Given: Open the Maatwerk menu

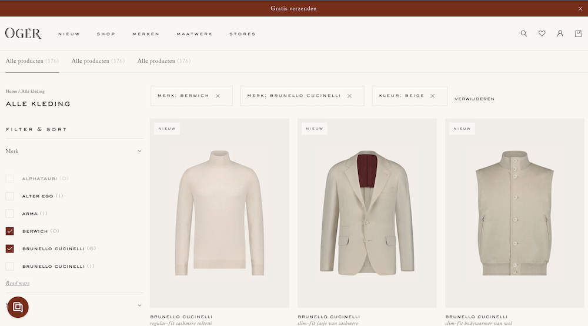Looking at the screenshot, I should 195,34.
